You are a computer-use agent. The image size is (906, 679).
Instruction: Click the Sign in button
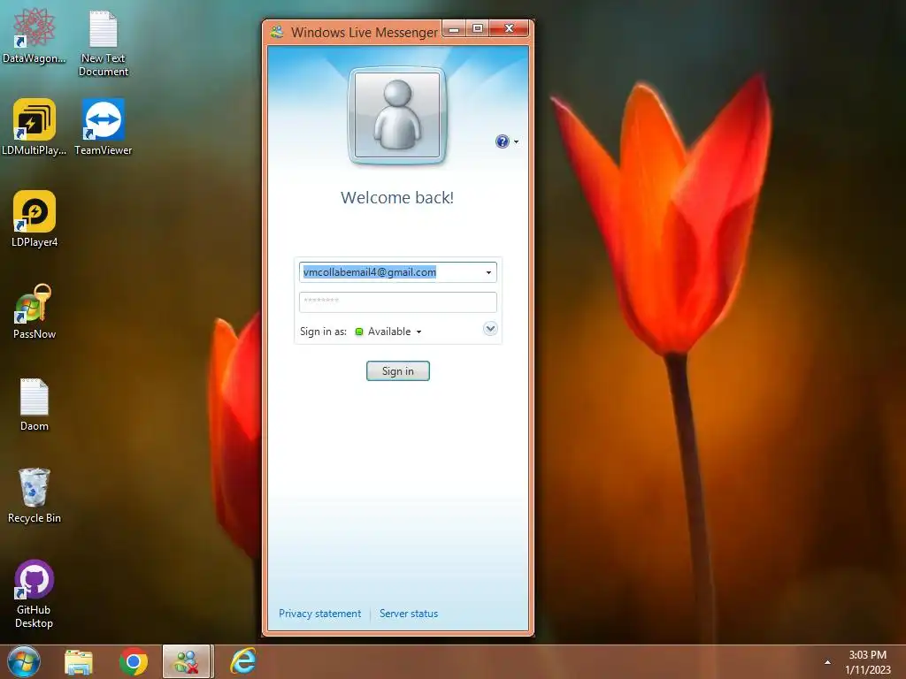(397, 371)
